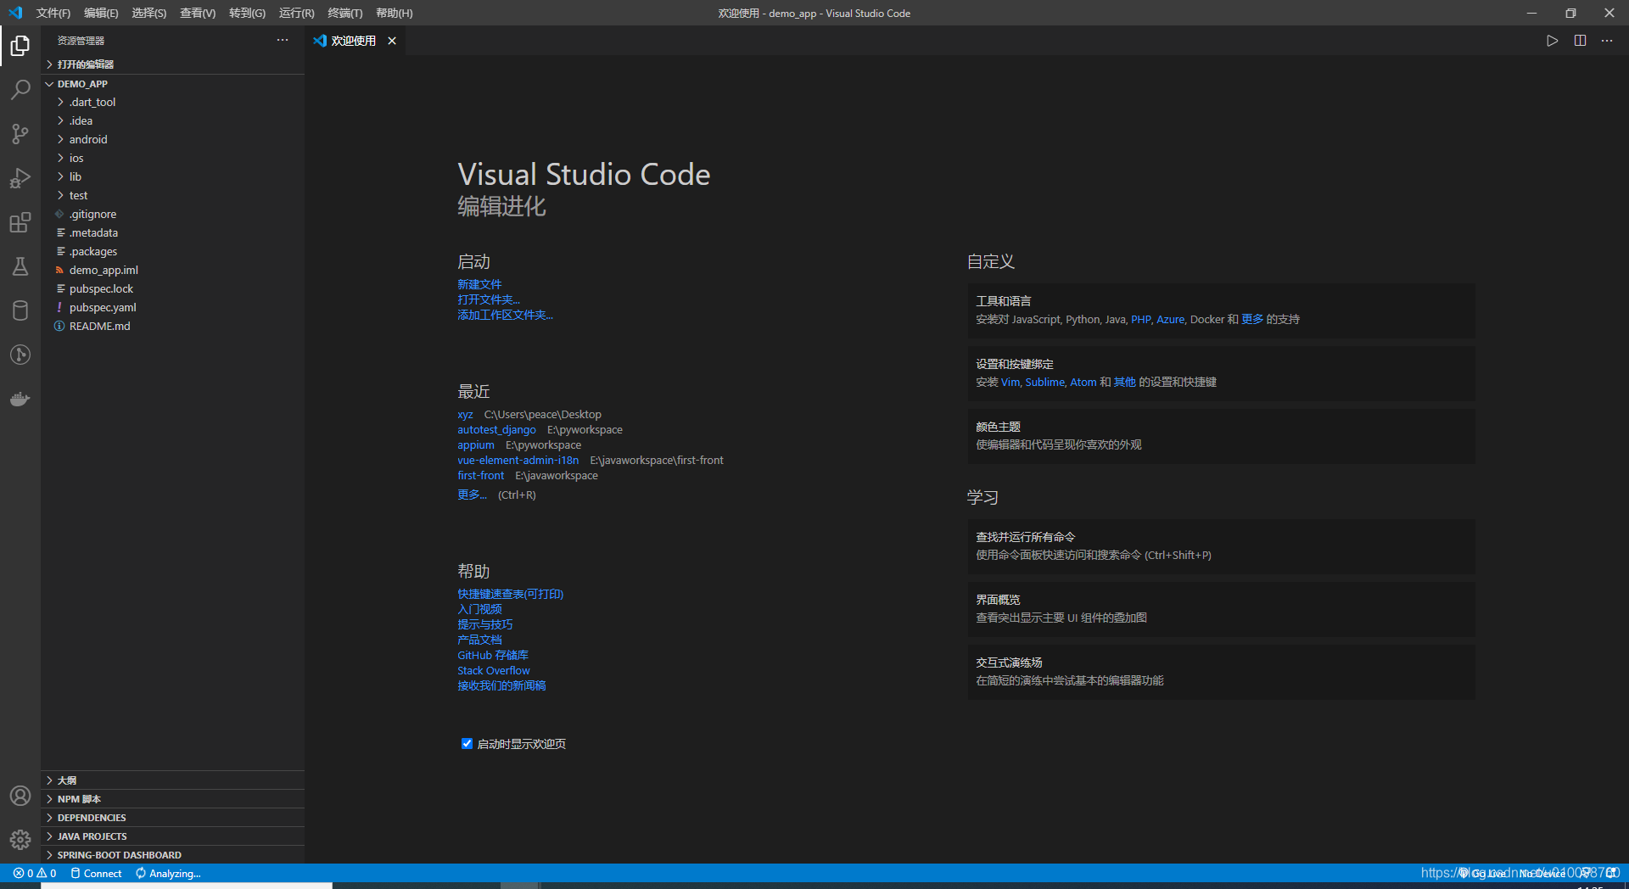The height and width of the screenshot is (889, 1629).
Task: Open the 编辑(E) menu
Action: tap(101, 13)
